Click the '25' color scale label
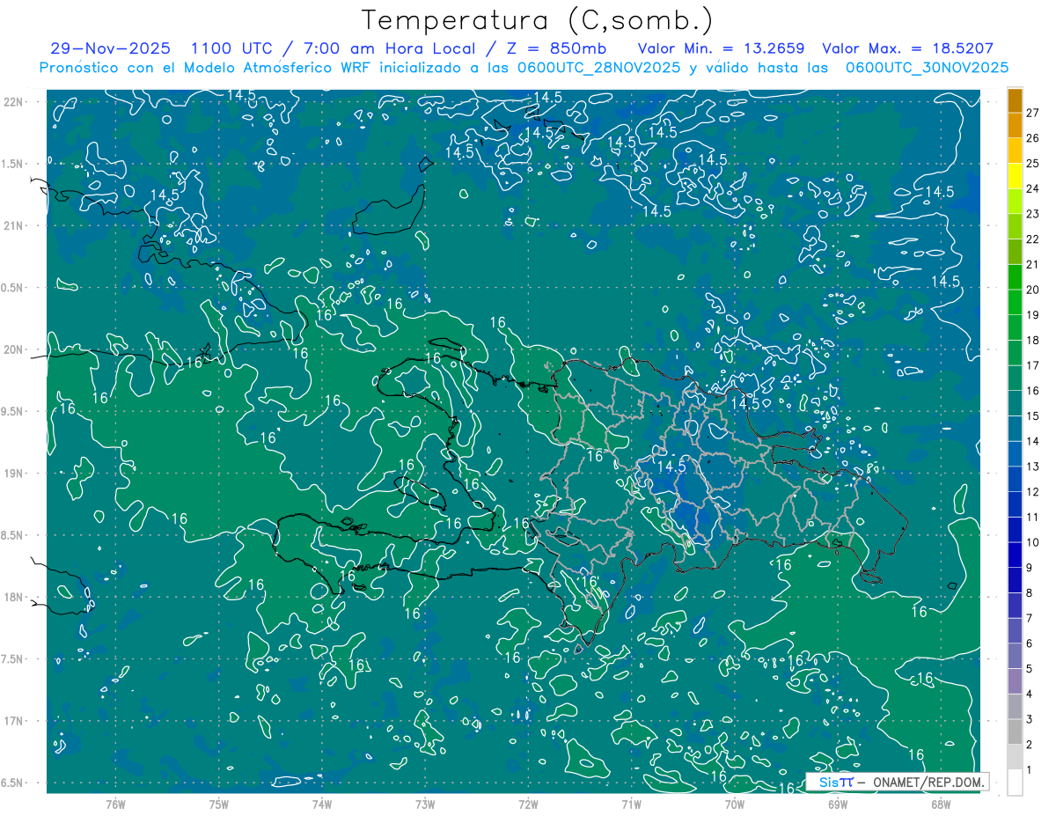Image resolution: width=1056 pixels, height=816 pixels. click(1033, 164)
